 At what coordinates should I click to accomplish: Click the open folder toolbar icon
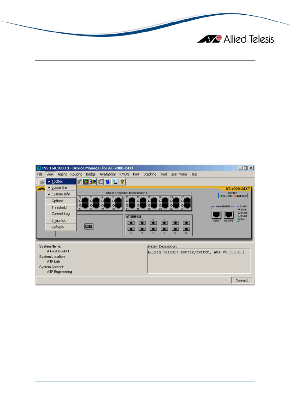click(x=42, y=182)
